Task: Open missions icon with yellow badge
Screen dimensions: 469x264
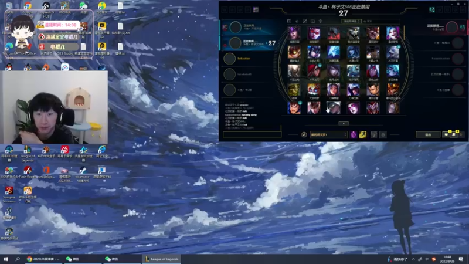Action: pos(454,134)
